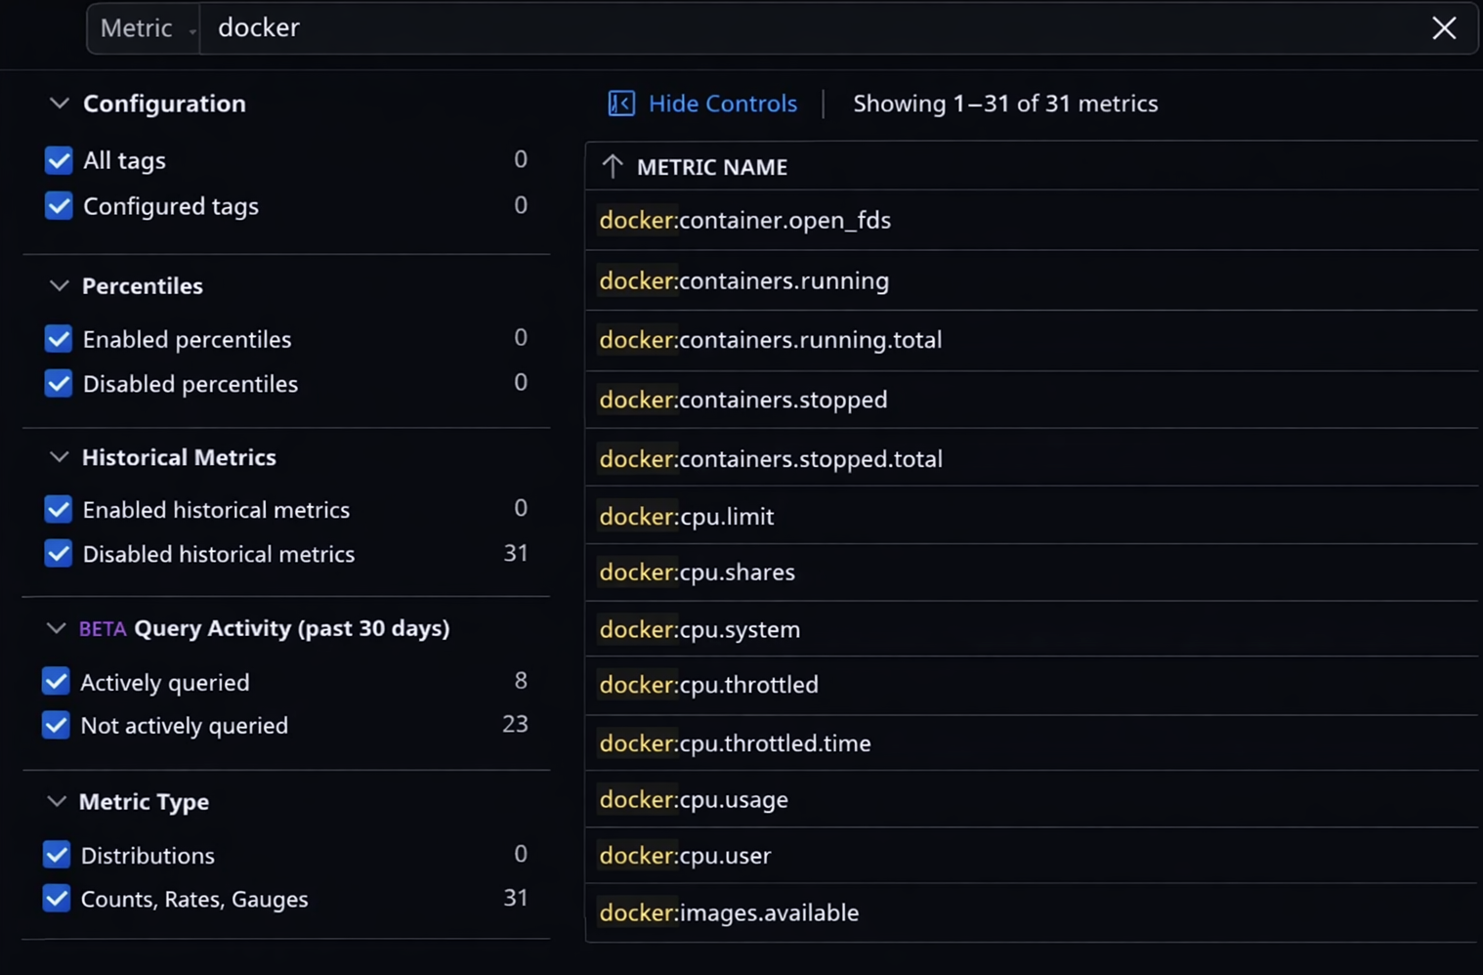Viewport: 1483px width, 975px height.
Task: Collapse the Metric Type section
Action: tap(57, 801)
